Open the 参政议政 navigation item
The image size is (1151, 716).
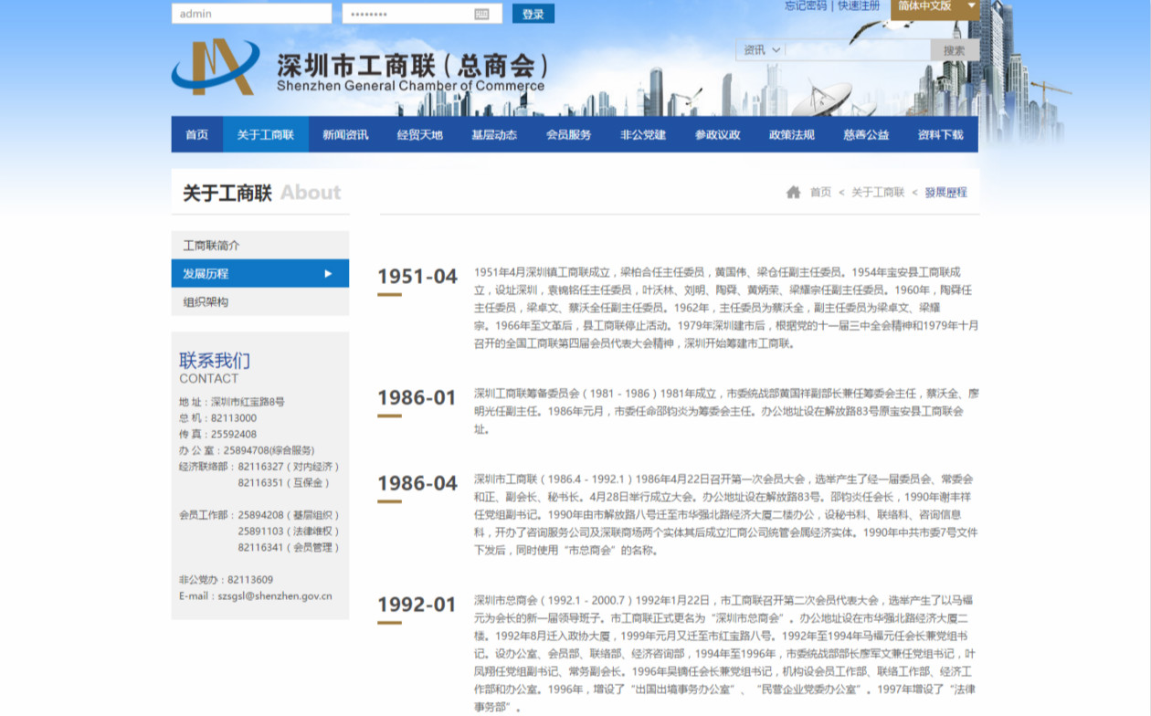click(x=718, y=134)
